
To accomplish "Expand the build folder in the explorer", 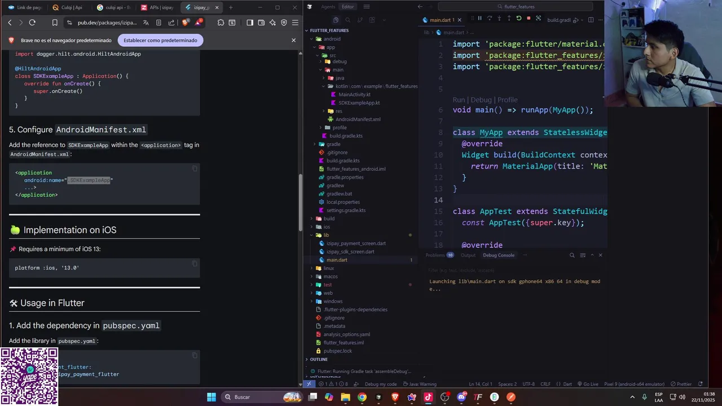I will [329, 218].
